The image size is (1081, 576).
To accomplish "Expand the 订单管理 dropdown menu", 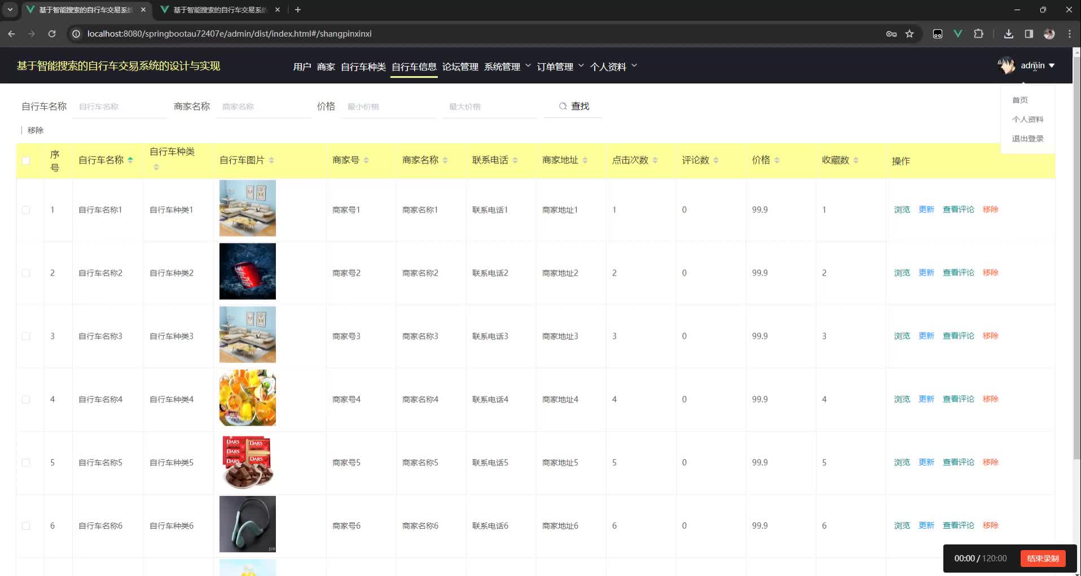I will pos(560,67).
